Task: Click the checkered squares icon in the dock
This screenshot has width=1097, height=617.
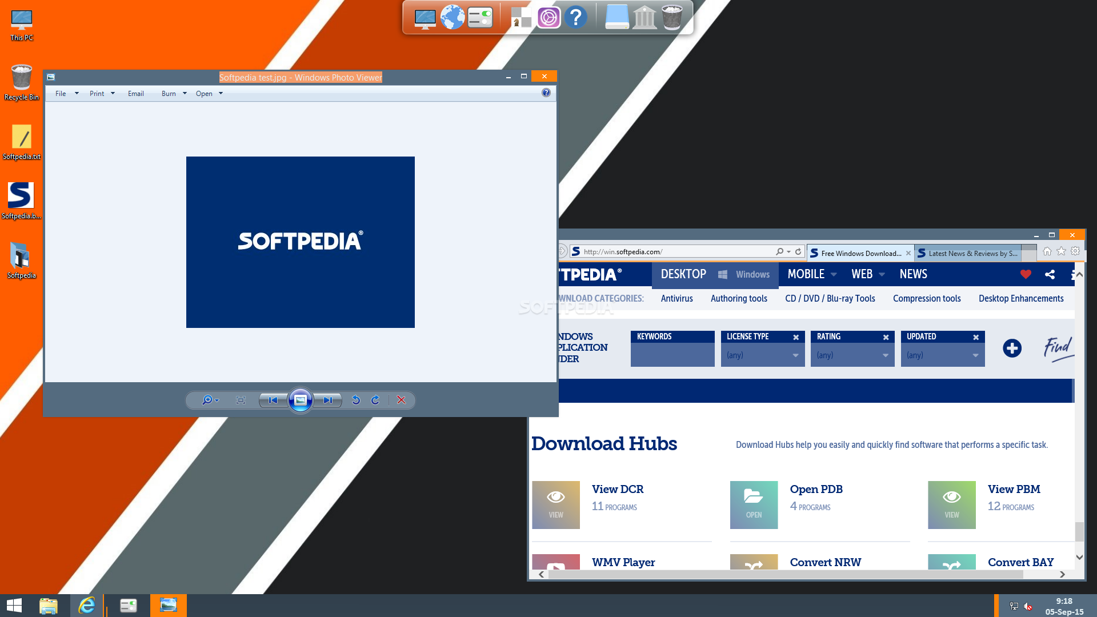Action: 521,18
